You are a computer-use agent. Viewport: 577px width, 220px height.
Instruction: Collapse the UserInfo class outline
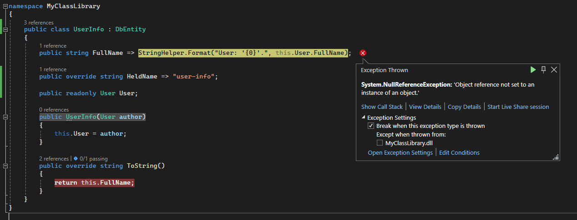click(x=5, y=29)
